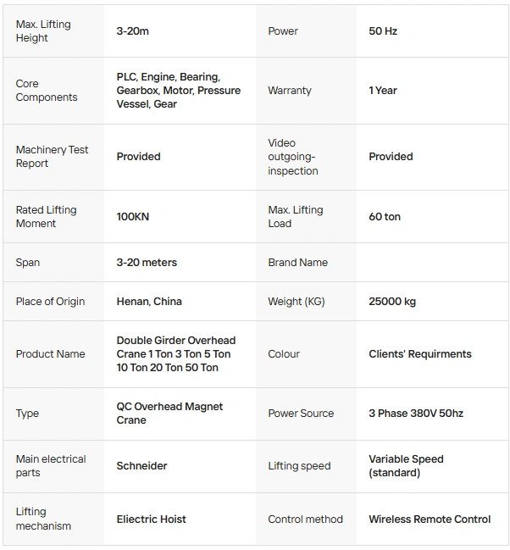510x550 pixels.
Task: Select the Wireless Remote Control value
Action: click(430, 519)
